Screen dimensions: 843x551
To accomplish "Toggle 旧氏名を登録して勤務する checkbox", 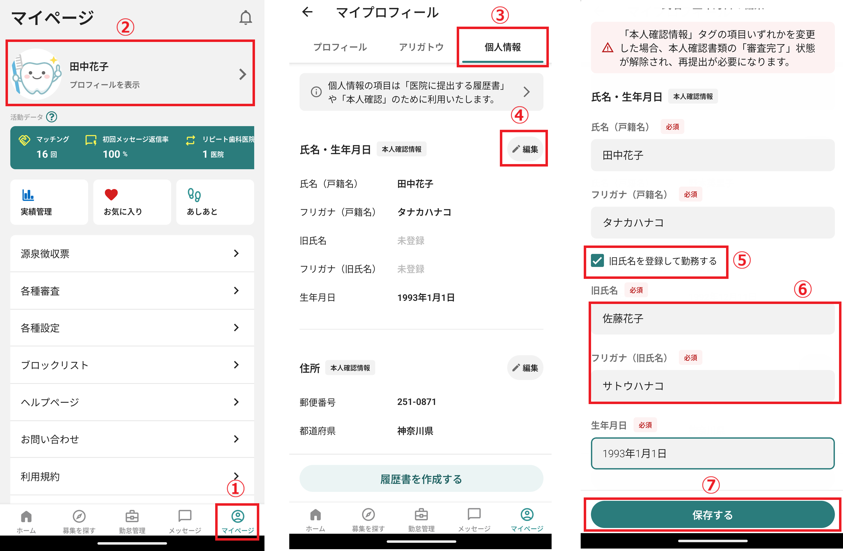I will pyautogui.click(x=597, y=261).
